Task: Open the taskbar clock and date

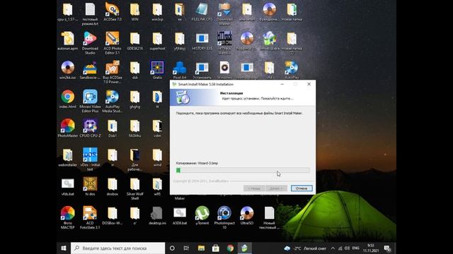Action: click(x=371, y=248)
